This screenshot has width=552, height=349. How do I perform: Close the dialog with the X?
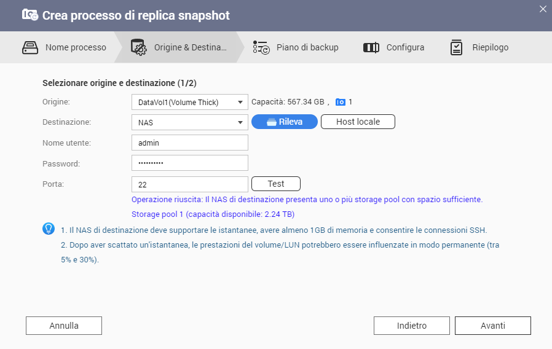point(543,9)
